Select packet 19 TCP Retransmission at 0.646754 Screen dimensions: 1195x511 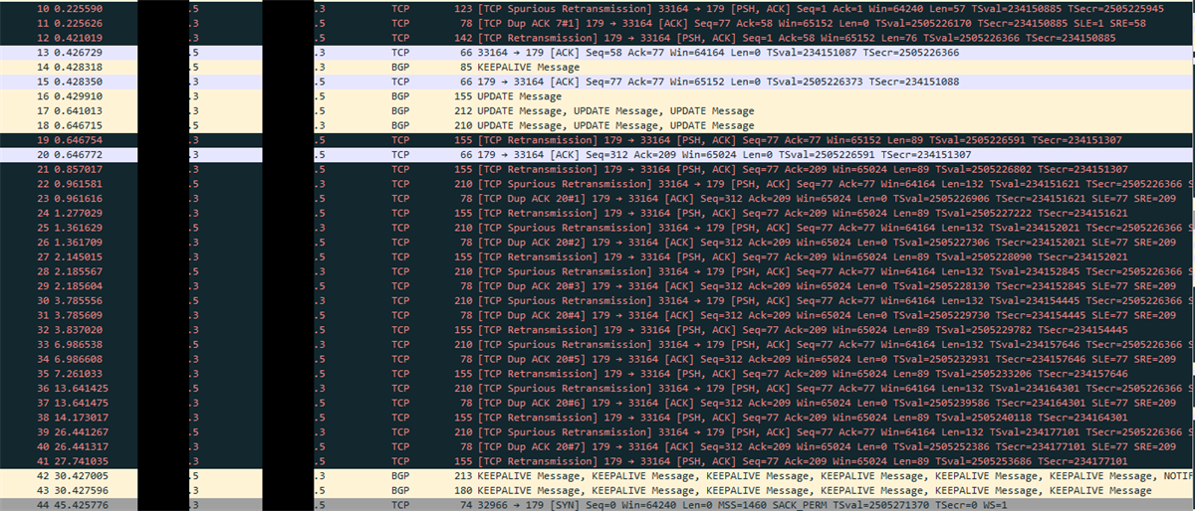[x=597, y=142]
